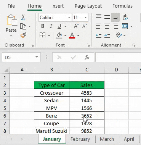Image resolution: width=141 pixels, height=145 pixels.
Task: Confirm formula bar entry checkmark
Action: click(x=73, y=58)
